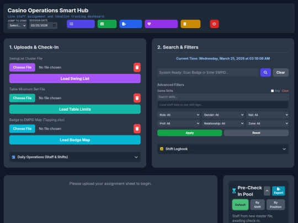The width and height of the screenshot is (298, 223).
Task: Click the '1. Uploads & Check-In' heading
Action: pyautogui.click(x=34, y=47)
